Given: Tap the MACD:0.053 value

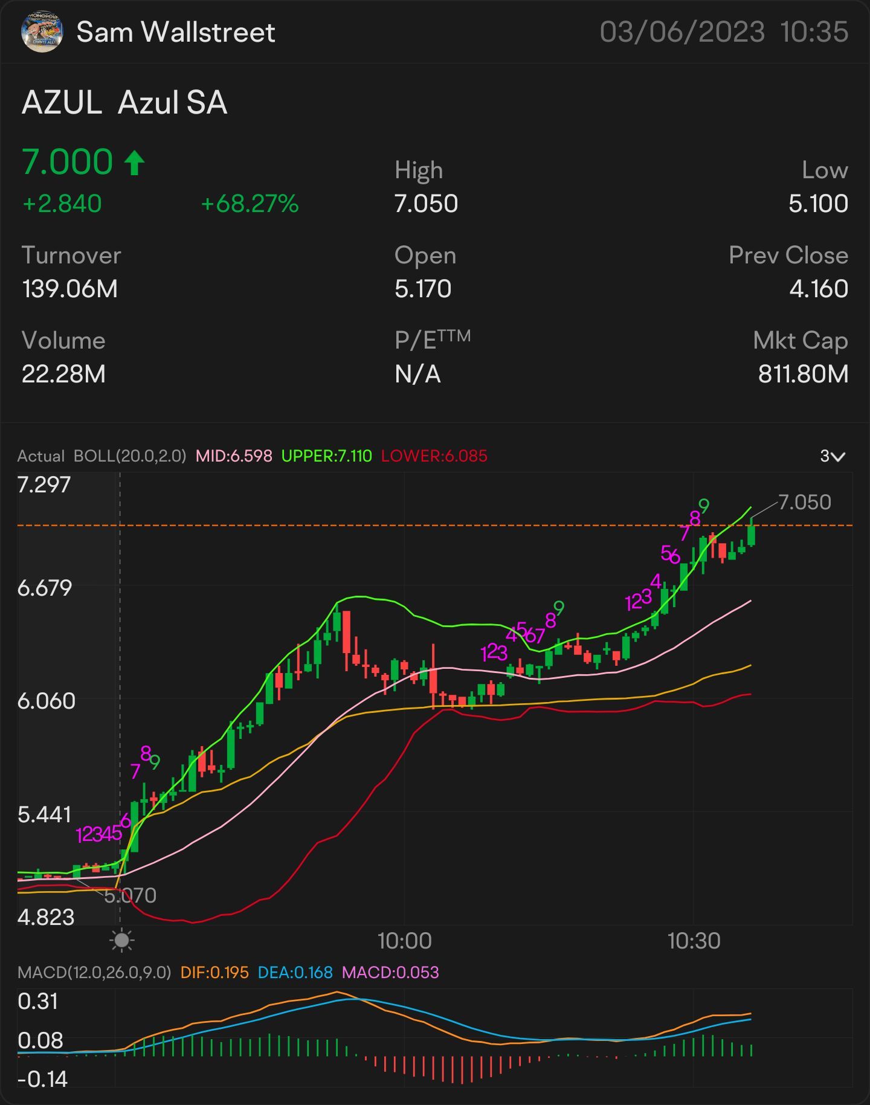Looking at the screenshot, I should click(390, 973).
